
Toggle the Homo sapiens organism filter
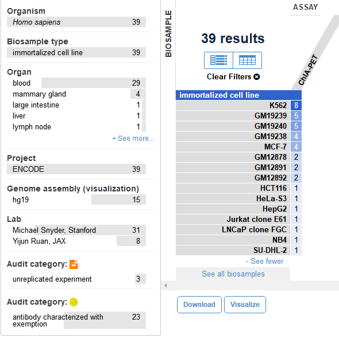point(76,22)
